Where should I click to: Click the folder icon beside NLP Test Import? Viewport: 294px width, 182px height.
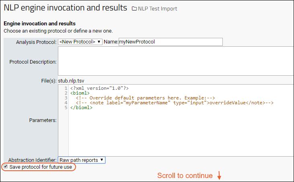click(x=134, y=8)
